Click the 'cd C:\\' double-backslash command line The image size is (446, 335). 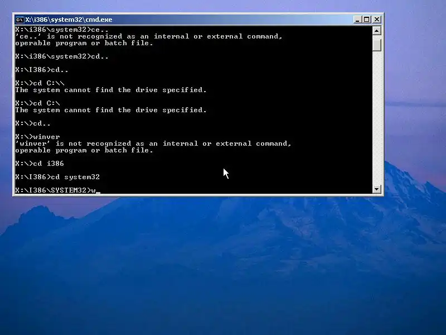coord(40,83)
